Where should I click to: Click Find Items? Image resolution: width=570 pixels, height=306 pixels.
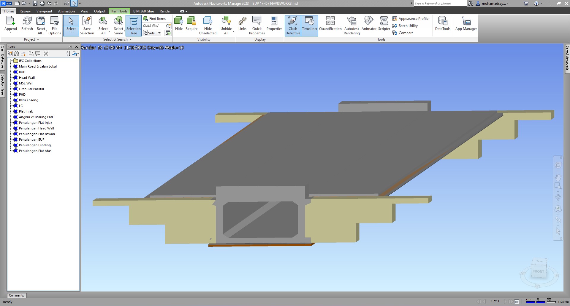coord(154,19)
